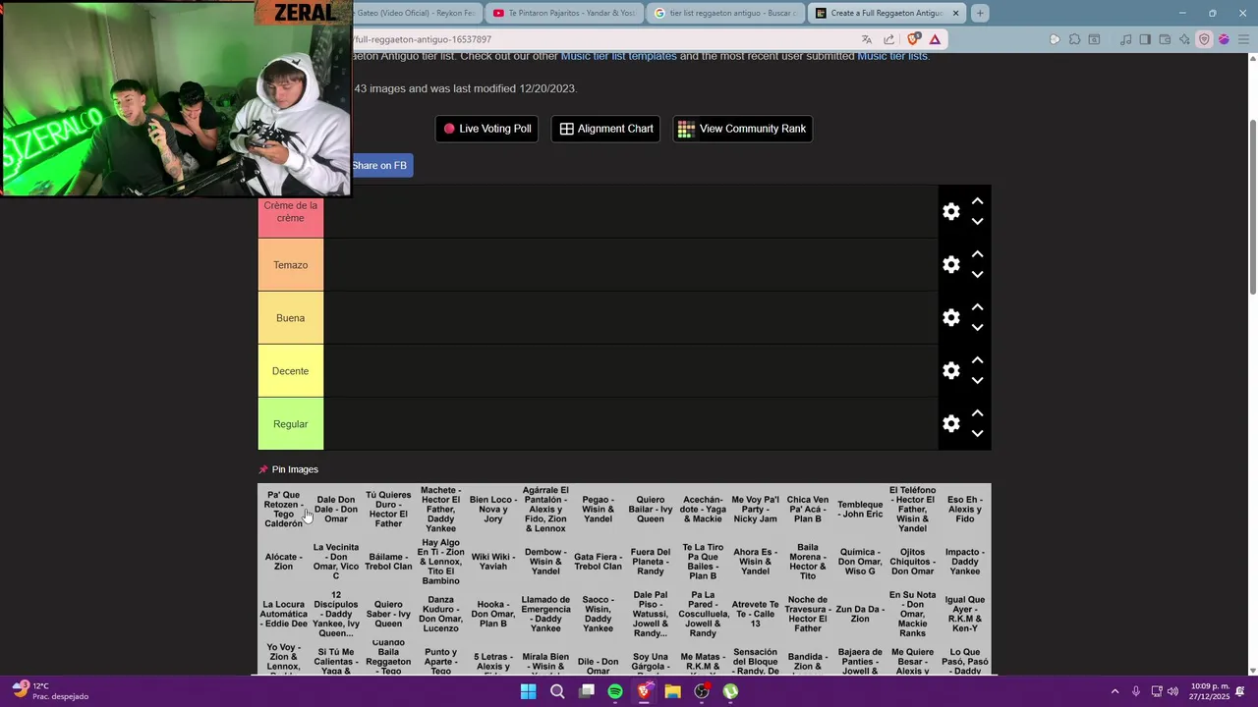Switch to Te Pintaron Pajaritos YouTube tab
This screenshot has height=707, width=1258.
[563, 13]
